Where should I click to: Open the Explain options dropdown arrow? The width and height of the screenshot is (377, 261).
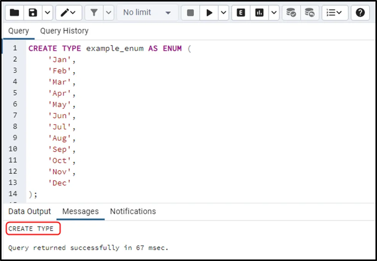coord(274,13)
